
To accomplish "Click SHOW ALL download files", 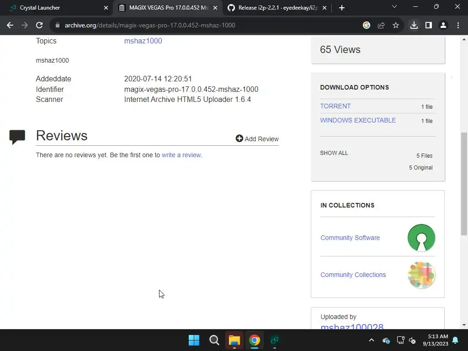I will click(334, 153).
